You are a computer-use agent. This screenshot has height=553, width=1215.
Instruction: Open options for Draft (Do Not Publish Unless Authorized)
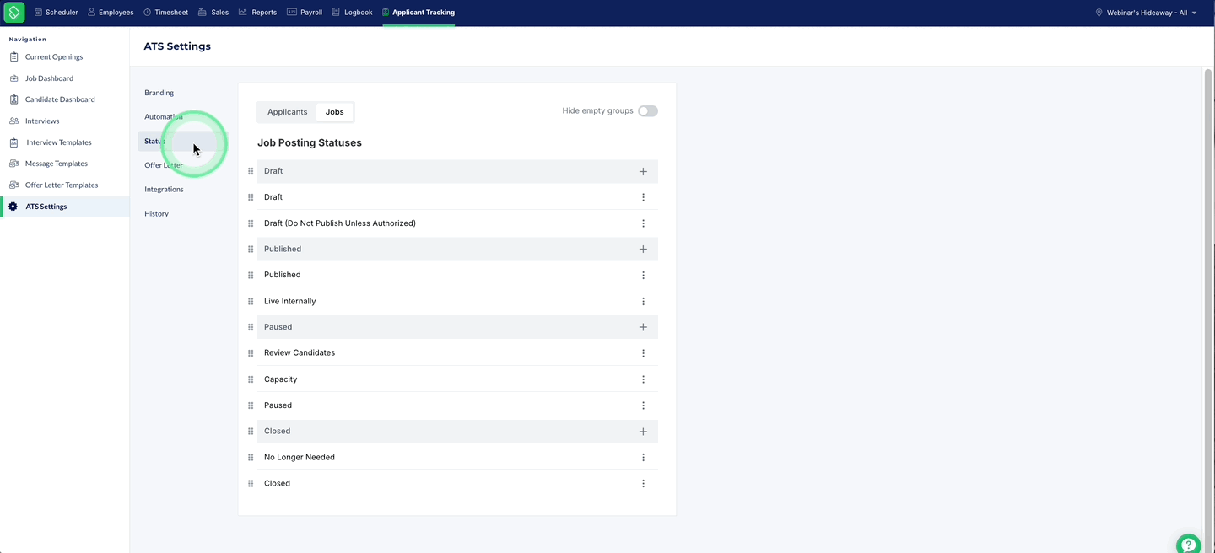pyautogui.click(x=643, y=223)
